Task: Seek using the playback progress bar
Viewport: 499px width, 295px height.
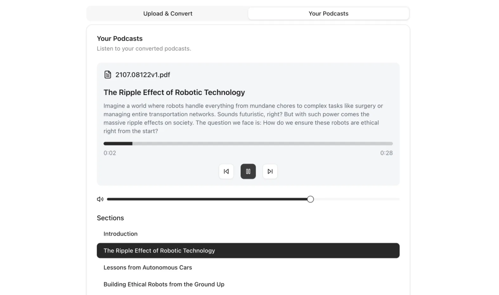Action: point(248,144)
